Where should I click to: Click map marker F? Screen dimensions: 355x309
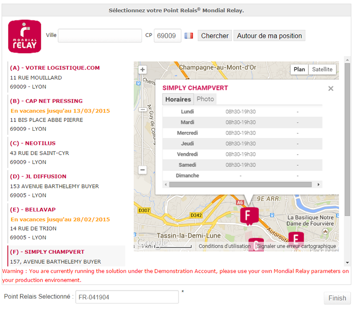[x=249, y=216]
